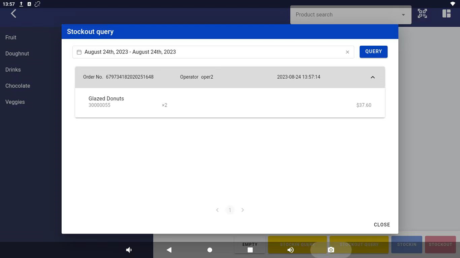Collapse the order details chevron
Screen dimensions: 460x258
(x=372, y=77)
